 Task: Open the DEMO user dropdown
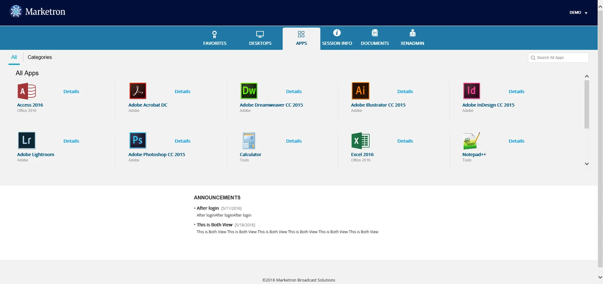click(x=579, y=12)
